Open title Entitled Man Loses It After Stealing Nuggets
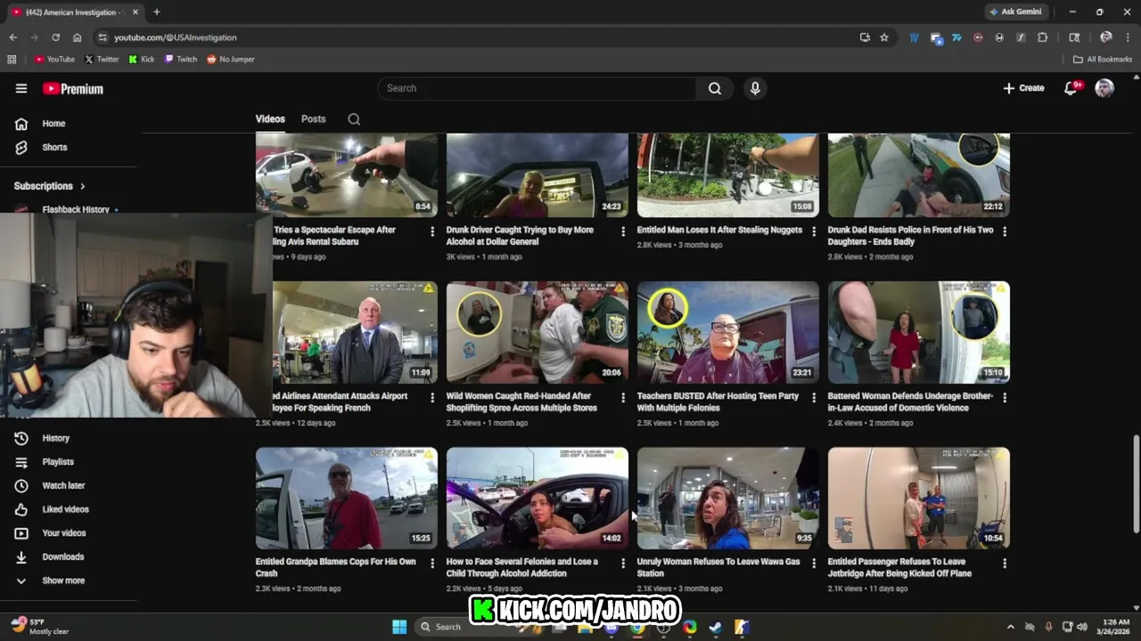1141x641 pixels. pyautogui.click(x=719, y=230)
